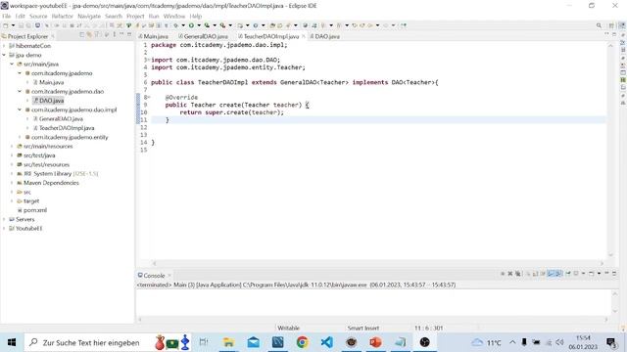The height and width of the screenshot is (352, 627).
Task: Collapse the com.itcademy.jpademo.dao.impl package
Action: (20, 110)
